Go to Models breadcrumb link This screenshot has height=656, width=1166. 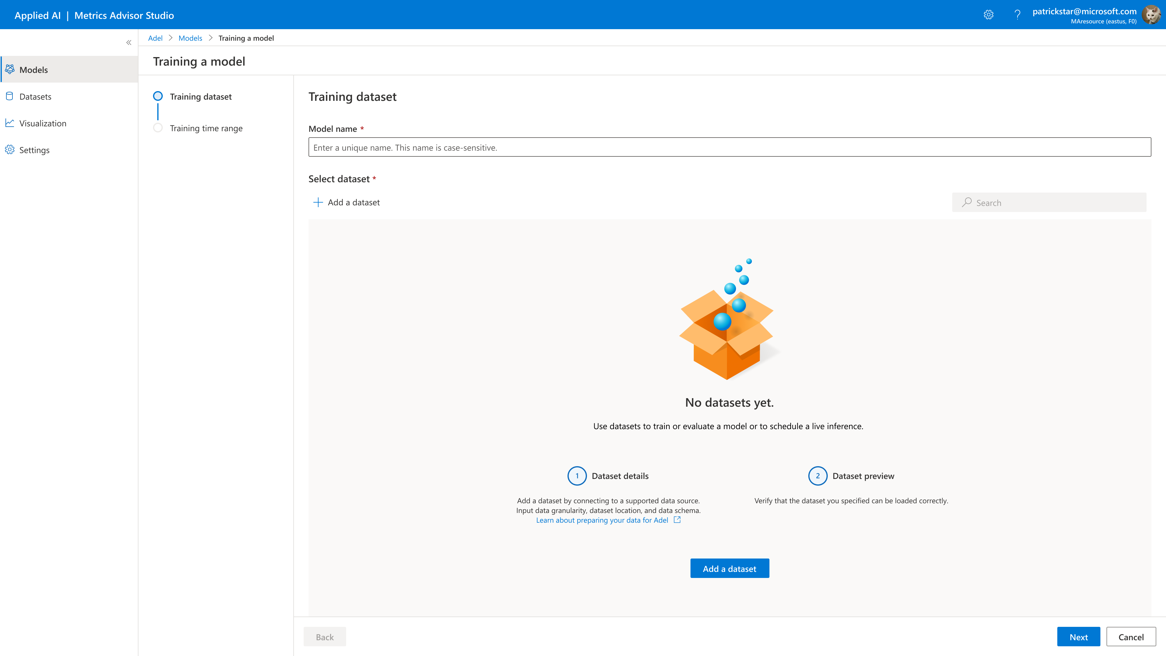(190, 38)
